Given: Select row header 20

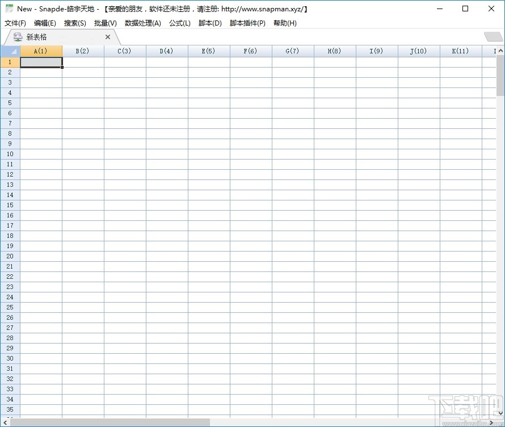Looking at the screenshot, I should (10, 256).
